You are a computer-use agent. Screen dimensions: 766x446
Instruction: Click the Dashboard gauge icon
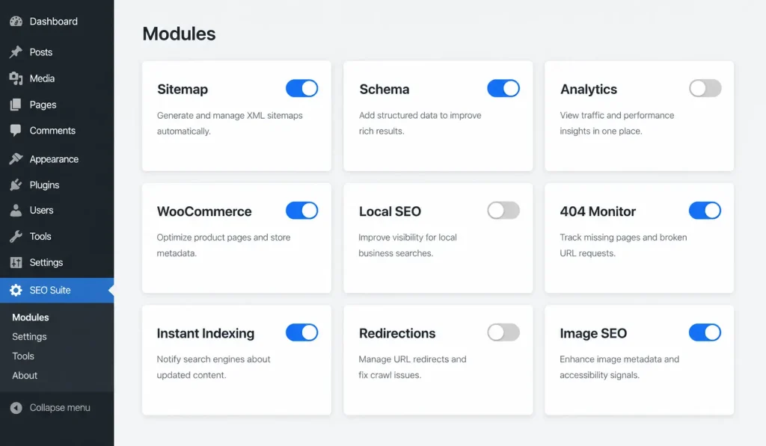(16, 22)
